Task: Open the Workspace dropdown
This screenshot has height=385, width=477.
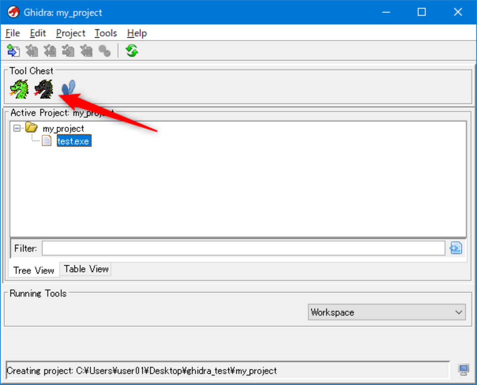Action: (387, 312)
